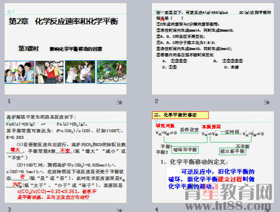Select slide 3 thumbnail about 高炉炼铁 reaction

point(66,157)
